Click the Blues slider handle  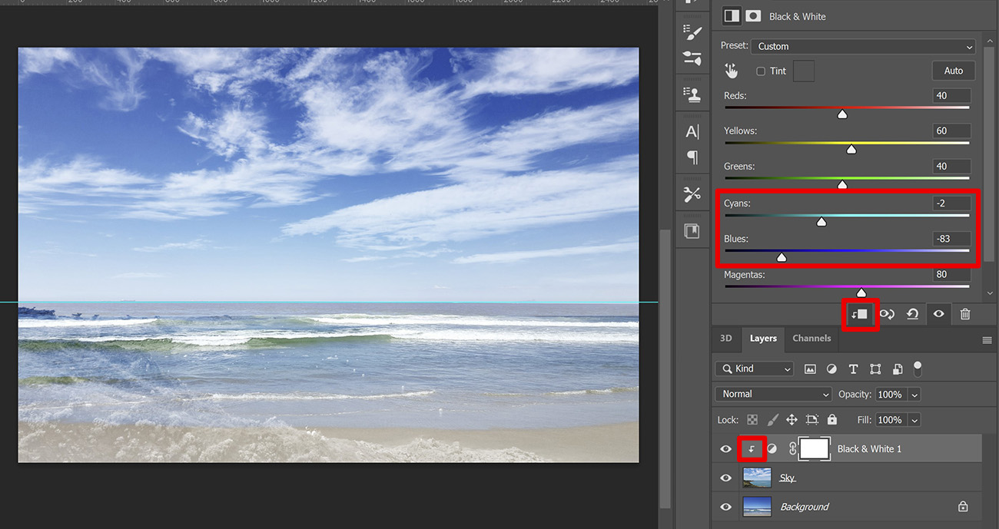[782, 257]
